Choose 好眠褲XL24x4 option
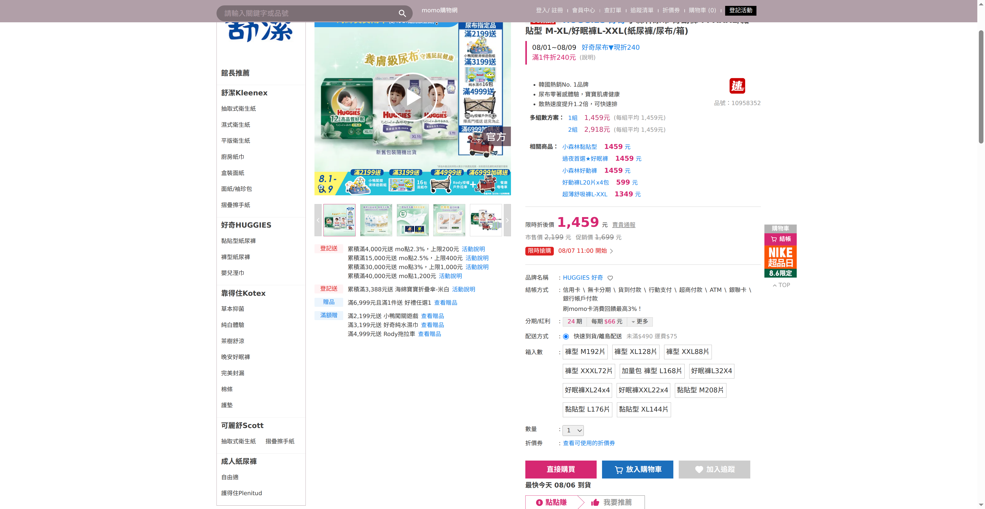Screen dimensions: 985x509 click(587, 390)
